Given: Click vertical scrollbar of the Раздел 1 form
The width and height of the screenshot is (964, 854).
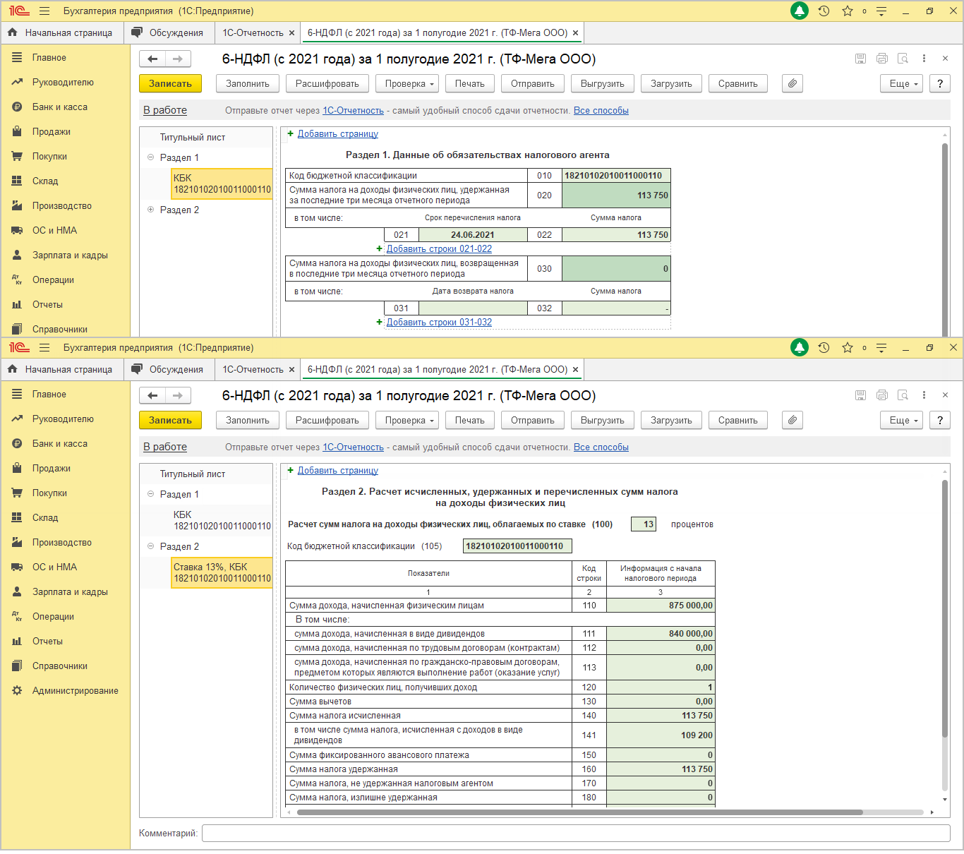Looking at the screenshot, I should (945, 240).
